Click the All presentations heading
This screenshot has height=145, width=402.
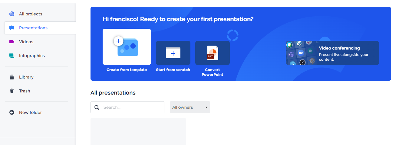click(x=113, y=93)
